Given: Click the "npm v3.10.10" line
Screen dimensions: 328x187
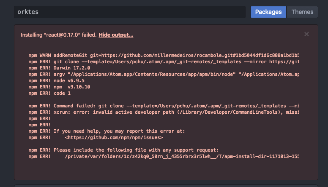Looking at the screenshot, I should (59, 87).
